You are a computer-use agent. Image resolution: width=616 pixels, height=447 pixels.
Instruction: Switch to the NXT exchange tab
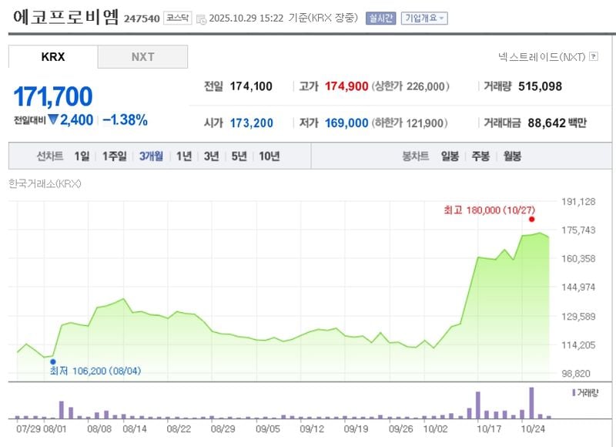pyautogui.click(x=142, y=56)
